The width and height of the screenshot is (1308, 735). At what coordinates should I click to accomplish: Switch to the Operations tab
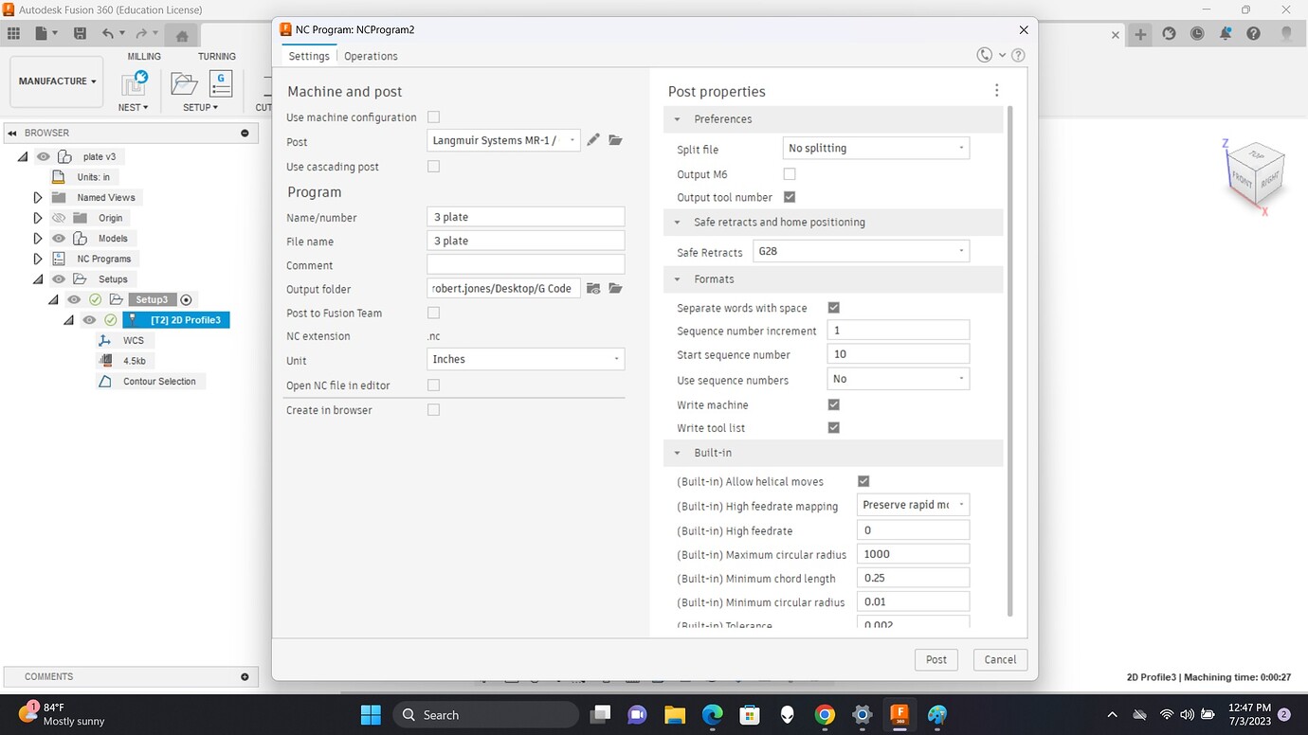(371, 56)
